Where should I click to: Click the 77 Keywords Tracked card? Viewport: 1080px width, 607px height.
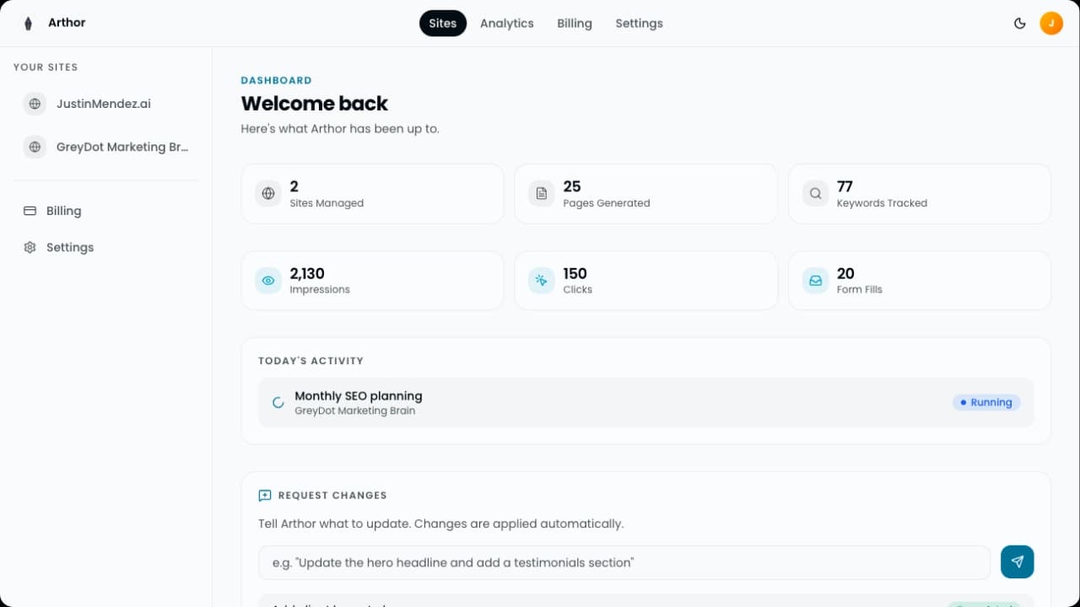[920, 194]
